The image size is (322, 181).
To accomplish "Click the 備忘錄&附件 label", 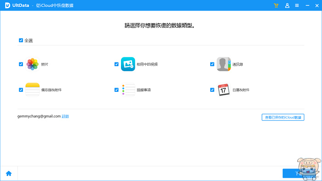I will (52, 90).
